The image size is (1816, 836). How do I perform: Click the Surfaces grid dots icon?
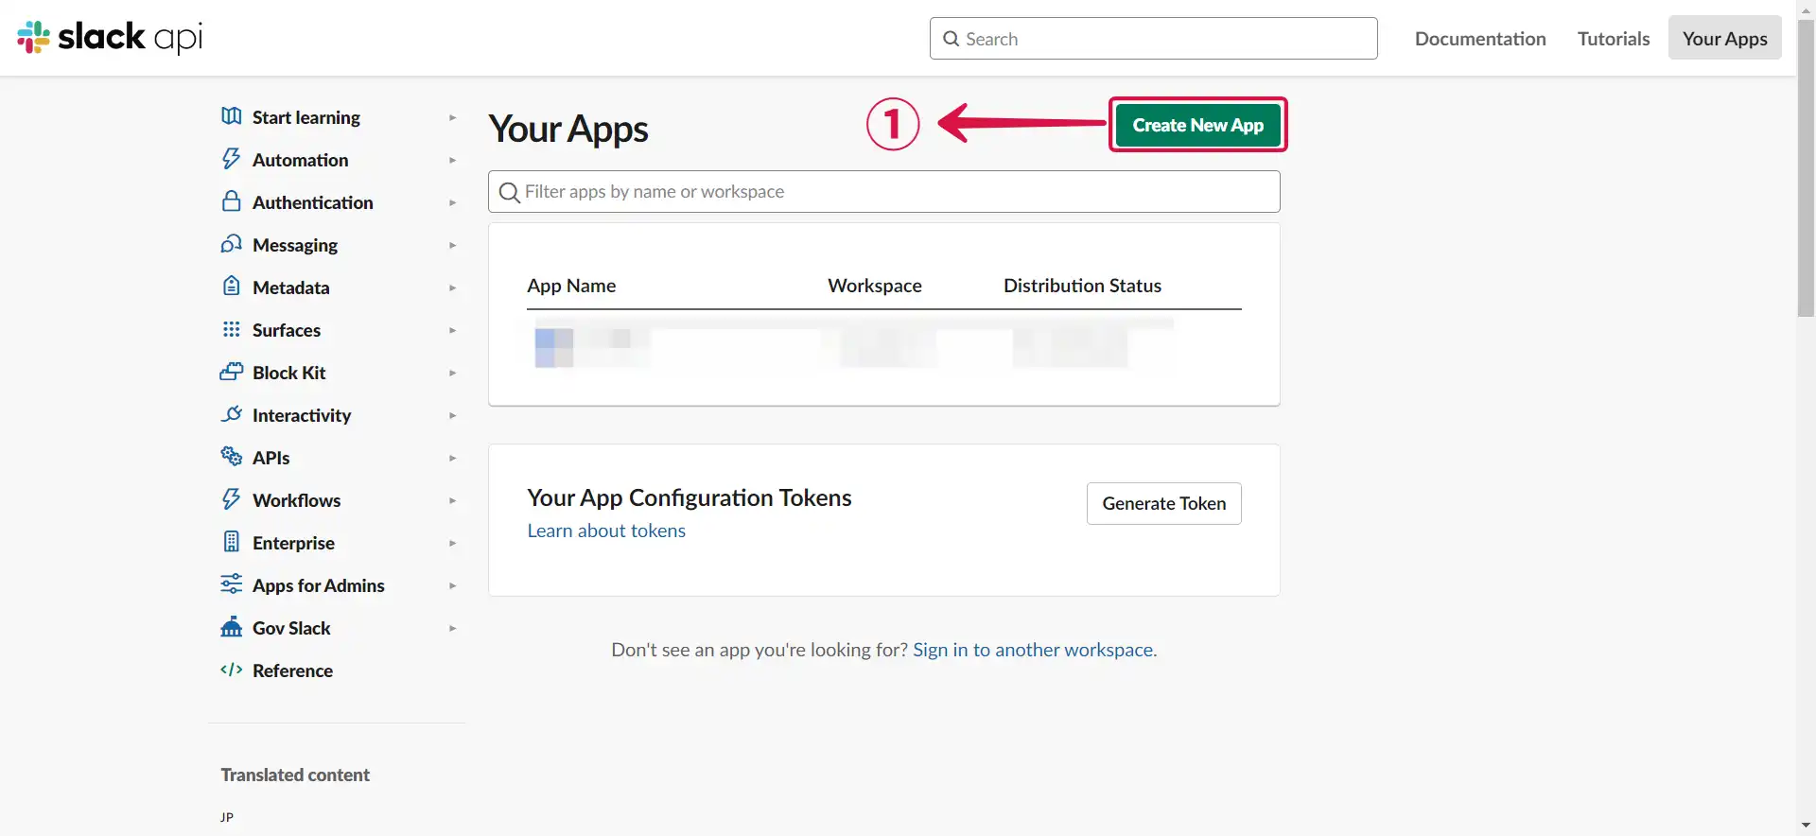point(231,329)
